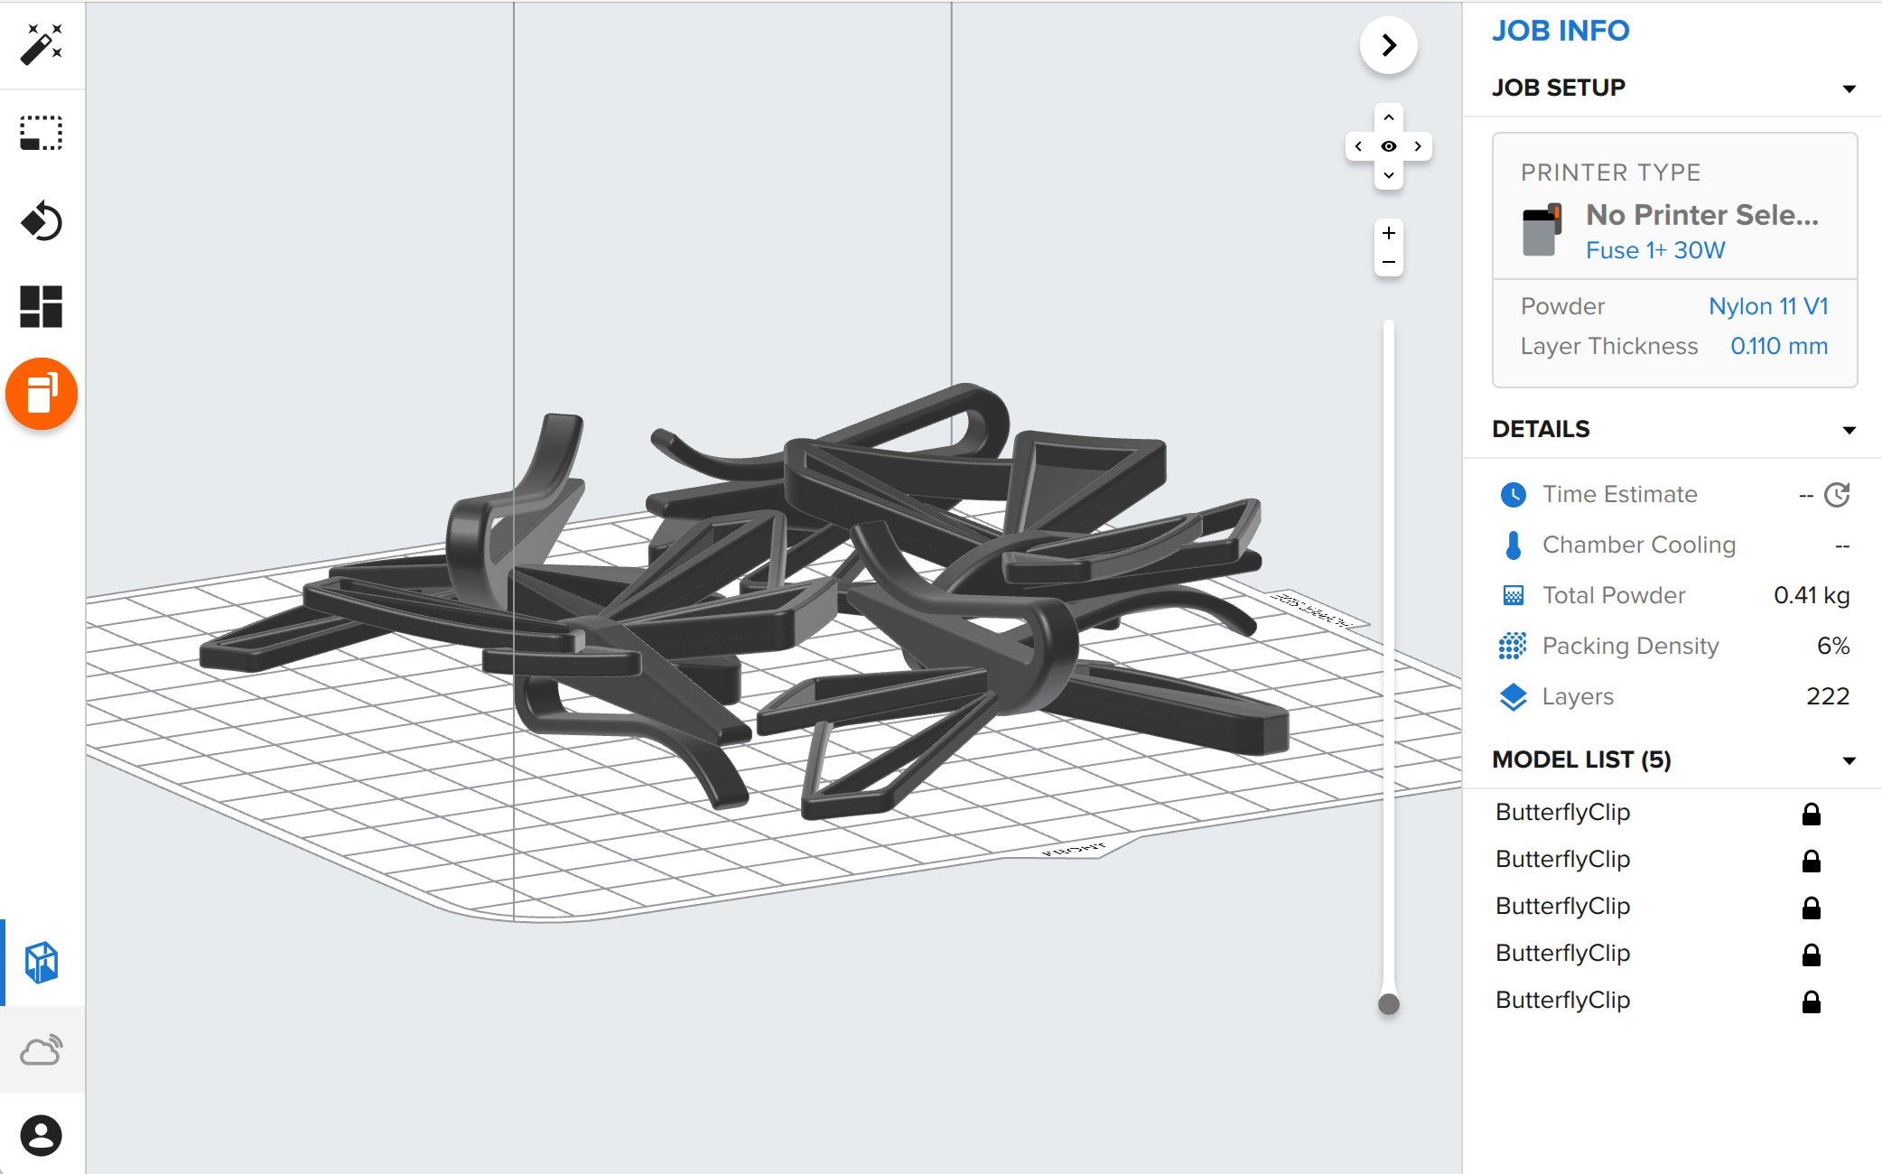Toggle lock on last ButterflyClip
Image resolution: width=1882 pixels, height=1174 pixels.
coord(1811,1002)
